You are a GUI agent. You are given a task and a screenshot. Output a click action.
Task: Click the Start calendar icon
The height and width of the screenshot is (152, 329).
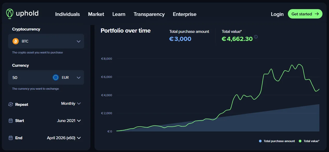tap(11, 121)
